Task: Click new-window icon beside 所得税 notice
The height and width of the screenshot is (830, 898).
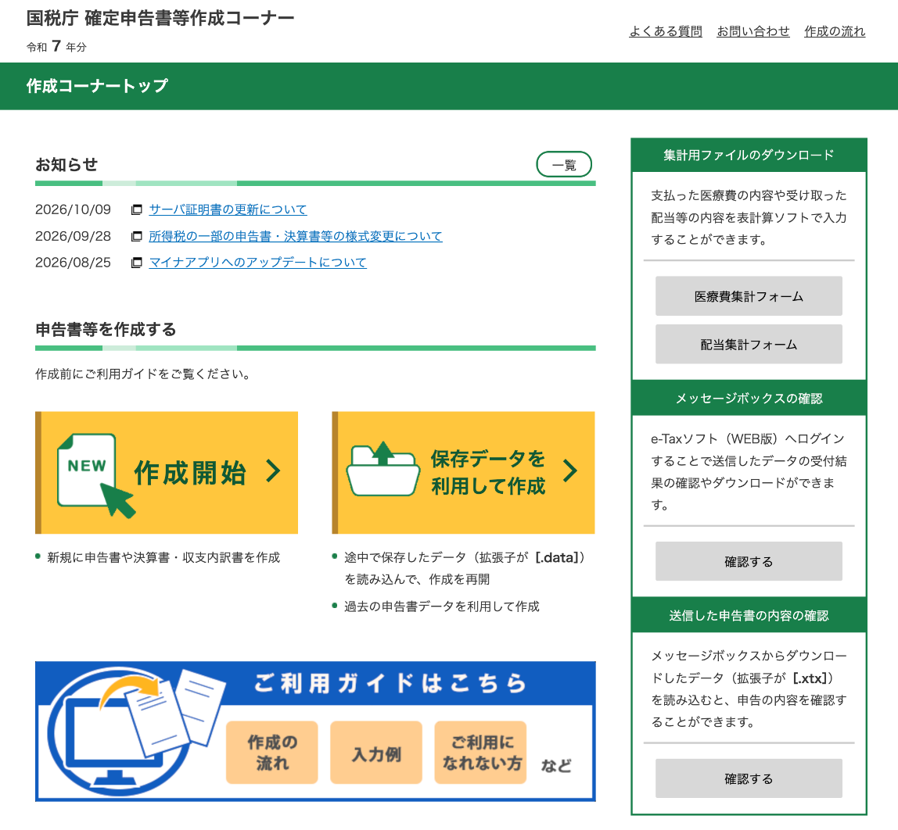Action: click(x=136, y=236)
